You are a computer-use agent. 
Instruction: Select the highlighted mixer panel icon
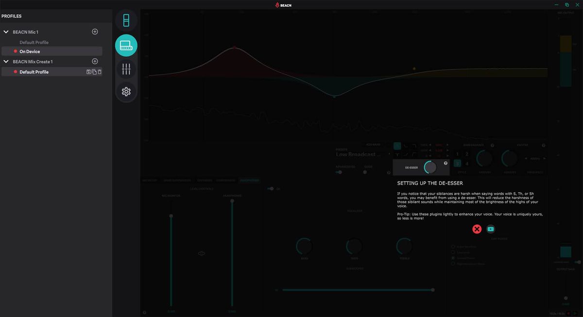coord(126,45)
